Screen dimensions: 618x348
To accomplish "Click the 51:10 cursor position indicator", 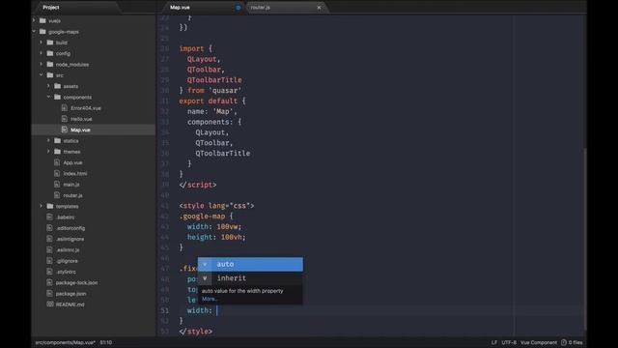I will (105, 342).
